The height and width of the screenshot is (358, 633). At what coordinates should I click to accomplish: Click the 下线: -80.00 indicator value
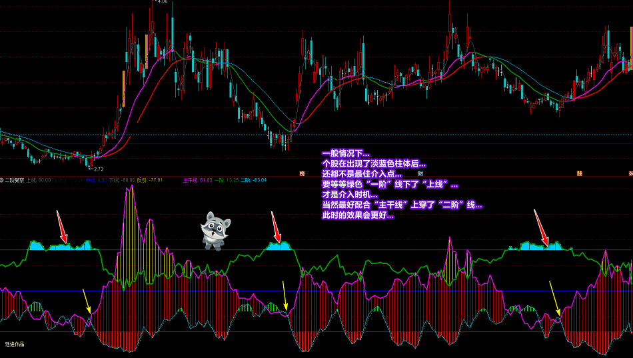[x=122, y=180]
